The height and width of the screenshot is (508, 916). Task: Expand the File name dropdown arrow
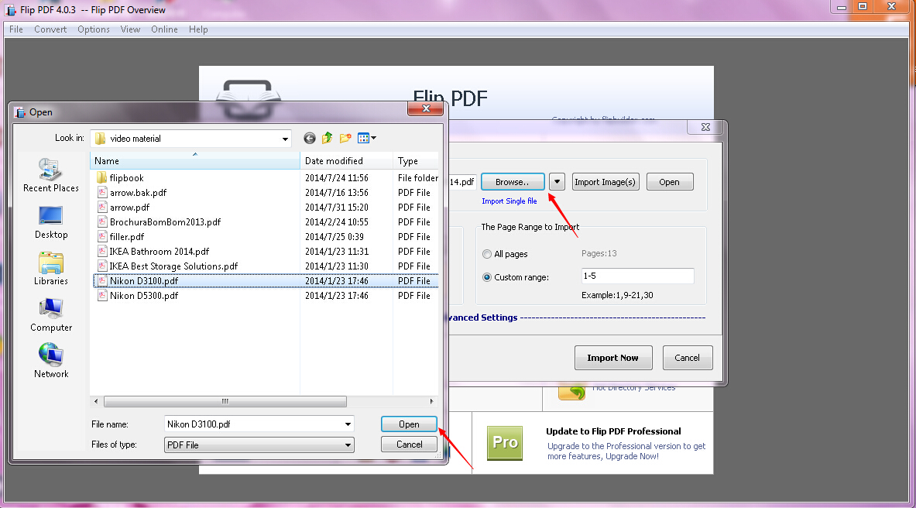tap(348, 424)
